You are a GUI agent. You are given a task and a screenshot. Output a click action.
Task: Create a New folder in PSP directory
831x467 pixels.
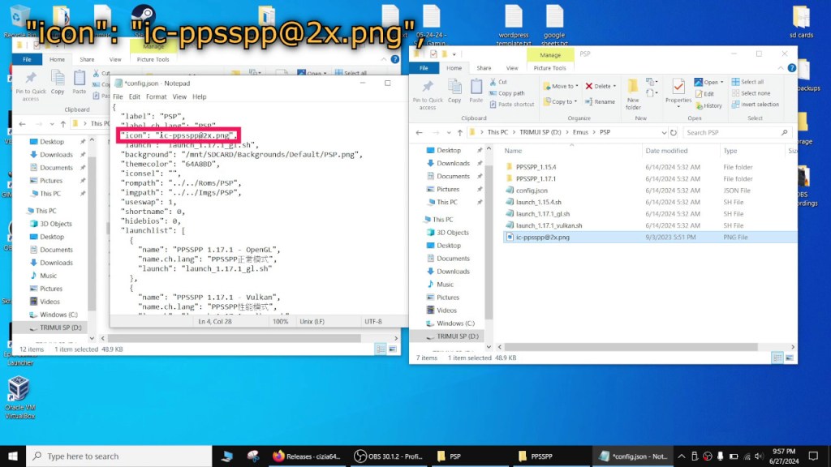633,89
